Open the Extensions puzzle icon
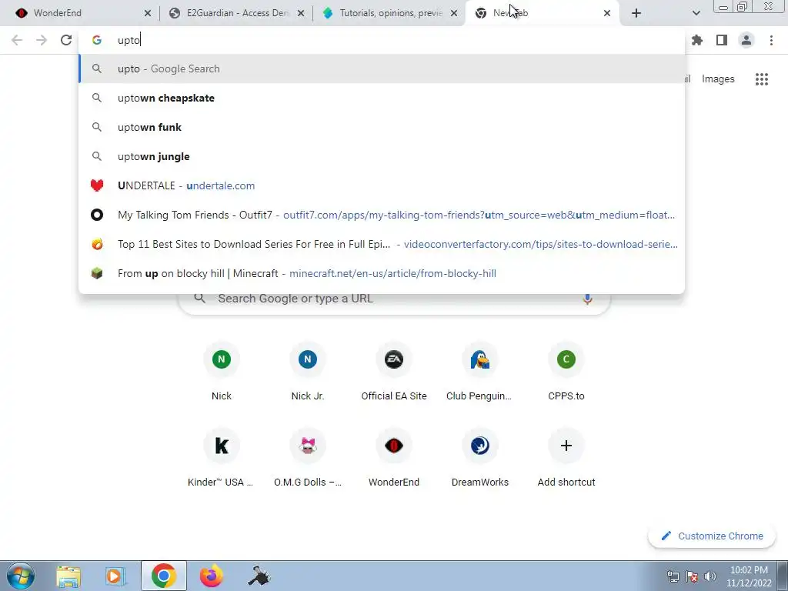Screen dimensions: 788x591 click(x=697, y=40)
